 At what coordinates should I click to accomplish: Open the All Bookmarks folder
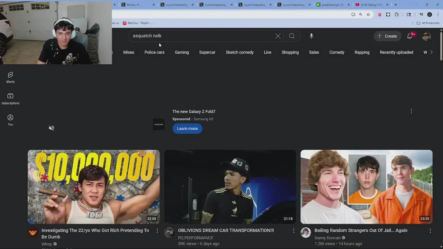coord(428,23)
